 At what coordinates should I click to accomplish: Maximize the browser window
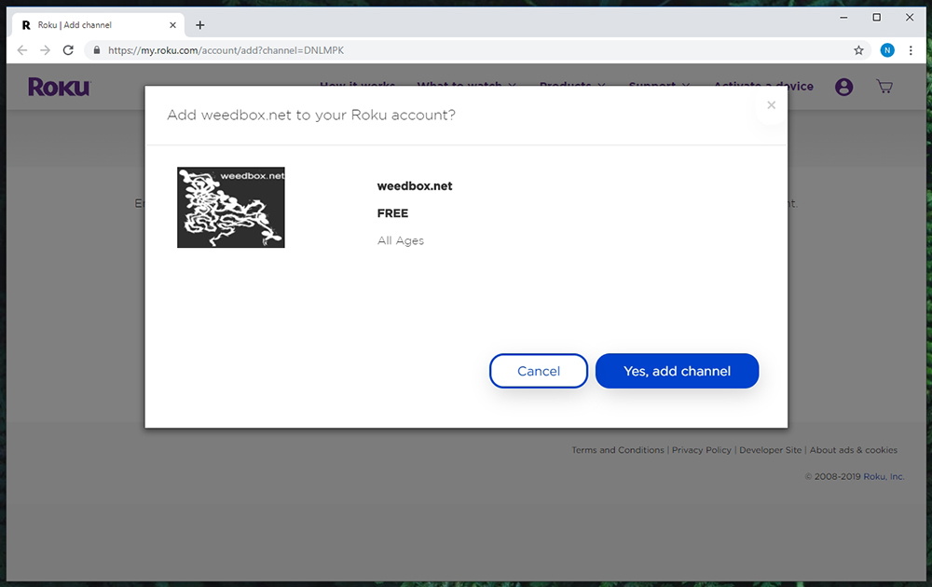point(876,18)
